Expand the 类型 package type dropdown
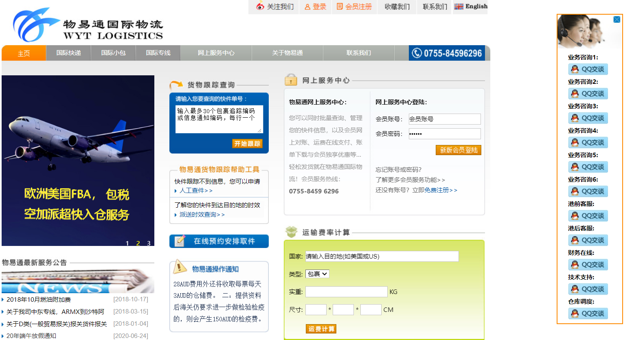Screen dimensions: 632x340 [x=317, y=274]
